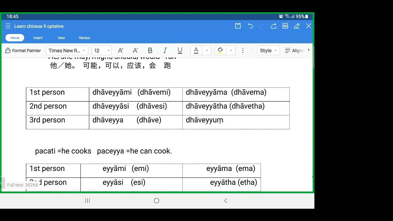Click the 3rd person cell
393x221 pixels.
pos(58,122)
